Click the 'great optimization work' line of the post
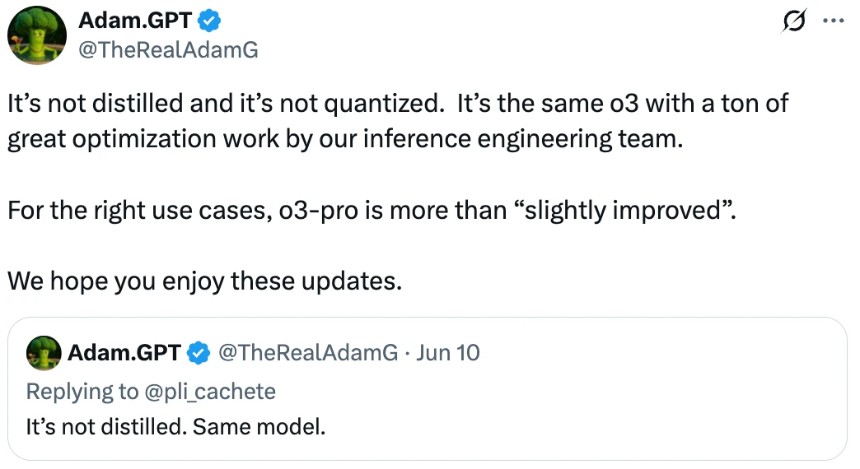This screenshot has width=860, height=469. (x=345, y=139)
